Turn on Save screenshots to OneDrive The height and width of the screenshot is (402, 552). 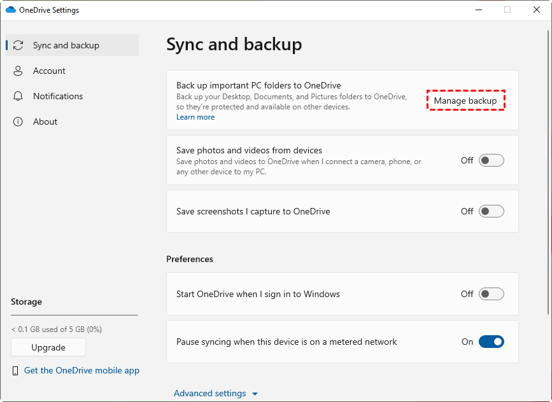click(x=491, y=211)
